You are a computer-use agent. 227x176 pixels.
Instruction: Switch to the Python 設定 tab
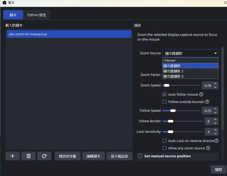pos(37,15)
